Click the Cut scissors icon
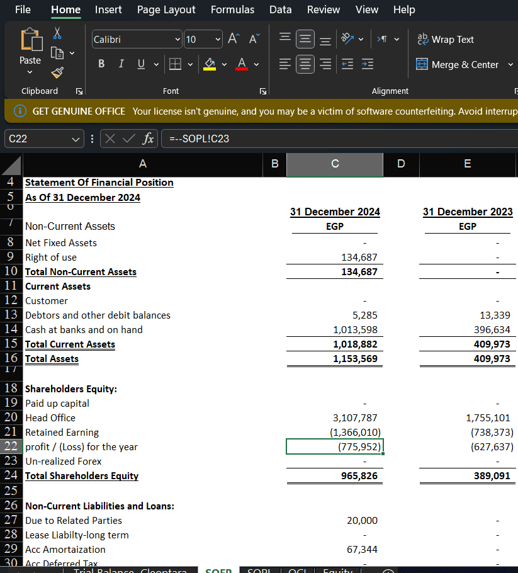This screenshot has height=573, width=518. point(57,33)
